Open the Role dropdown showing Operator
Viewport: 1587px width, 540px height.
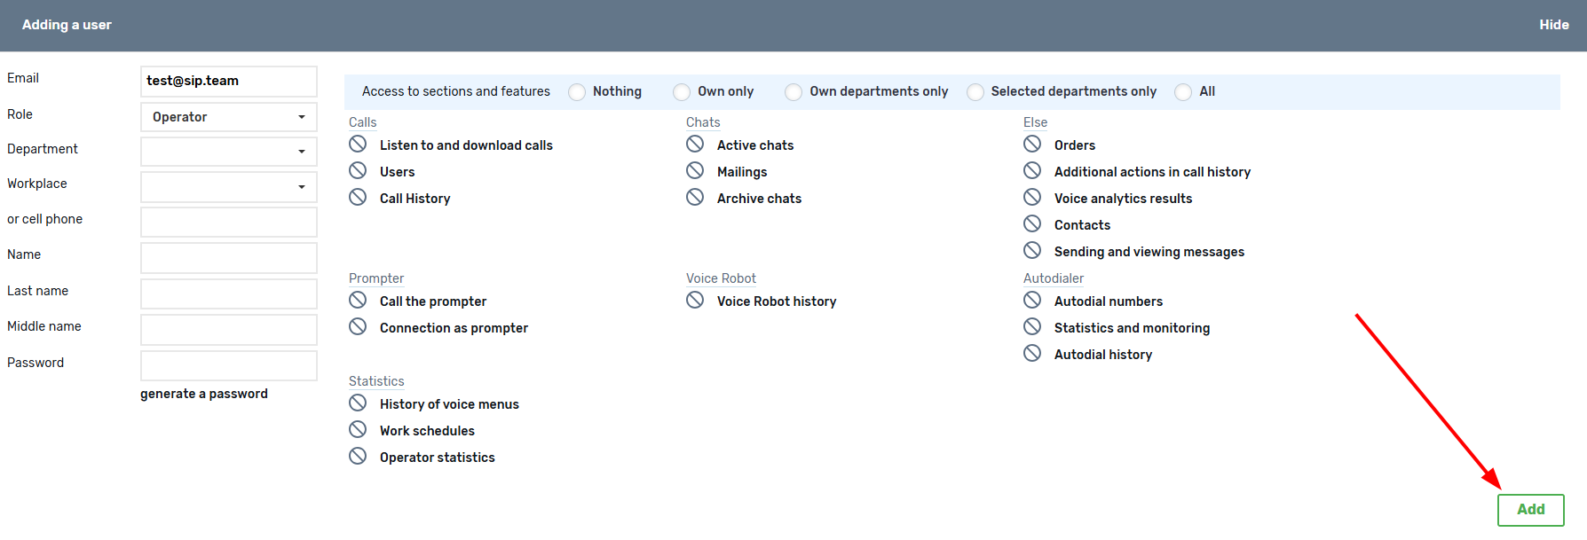(x=229, y=117)
